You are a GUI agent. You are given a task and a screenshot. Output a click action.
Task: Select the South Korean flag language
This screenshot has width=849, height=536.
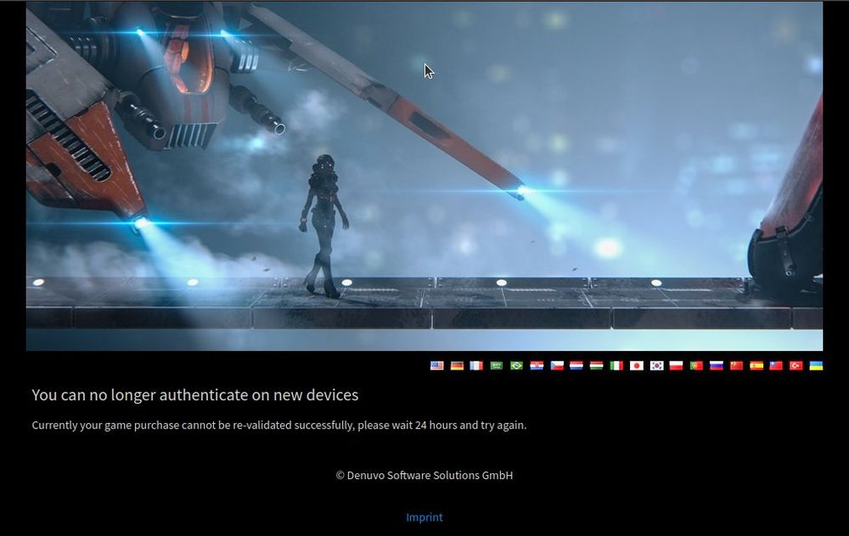tap(657, 366)
